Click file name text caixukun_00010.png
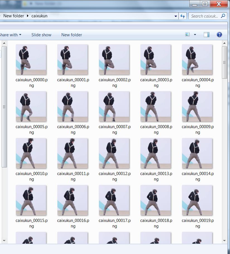230x254 pixels. [x=32, y=176]
